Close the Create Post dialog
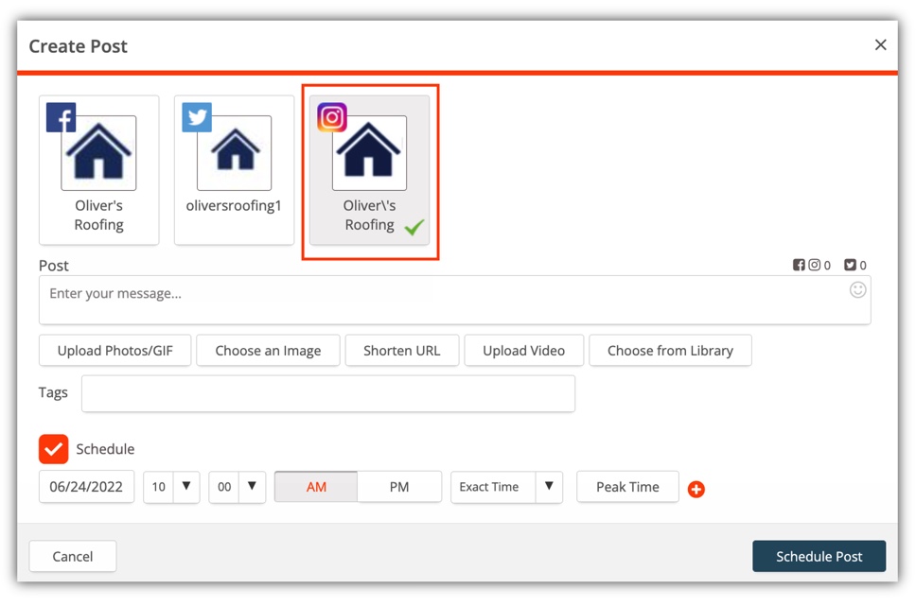This screenshot has width=916, height=606. (880, 45)
